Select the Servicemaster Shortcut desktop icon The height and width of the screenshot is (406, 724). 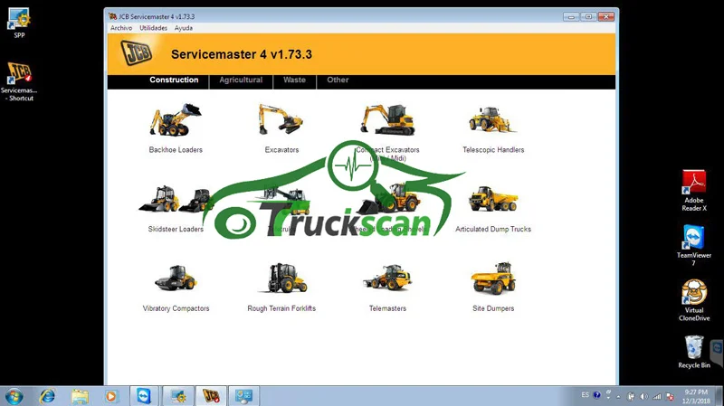[x=19, y=81]
